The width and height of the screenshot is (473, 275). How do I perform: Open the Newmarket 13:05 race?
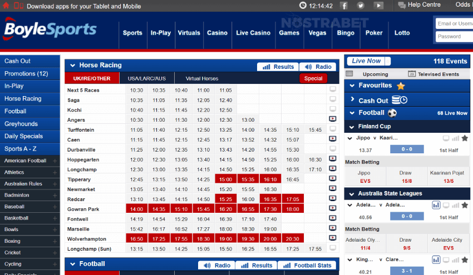[x=137, y=189]
